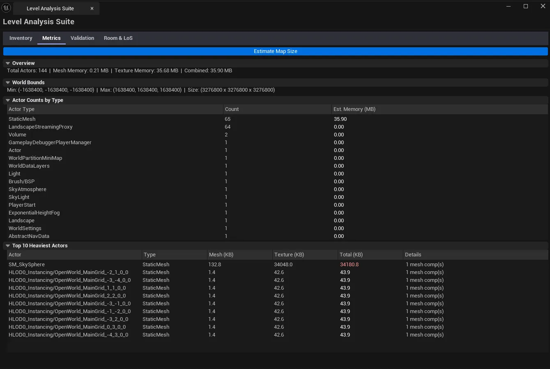
Task: Select the Volume actor type row
Action: [277, 135]
